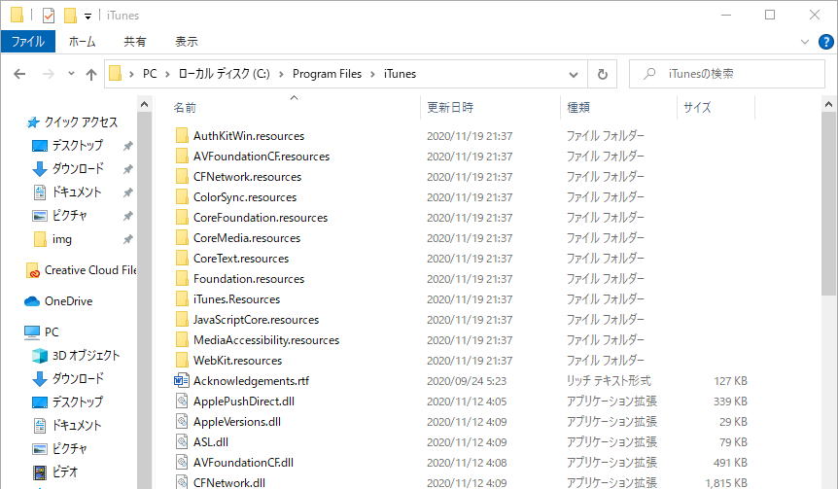The height and width of the screenshot is (489, 838).
Task: Select OneDrive in the navigation pane
Action: (x=68, y=301)
